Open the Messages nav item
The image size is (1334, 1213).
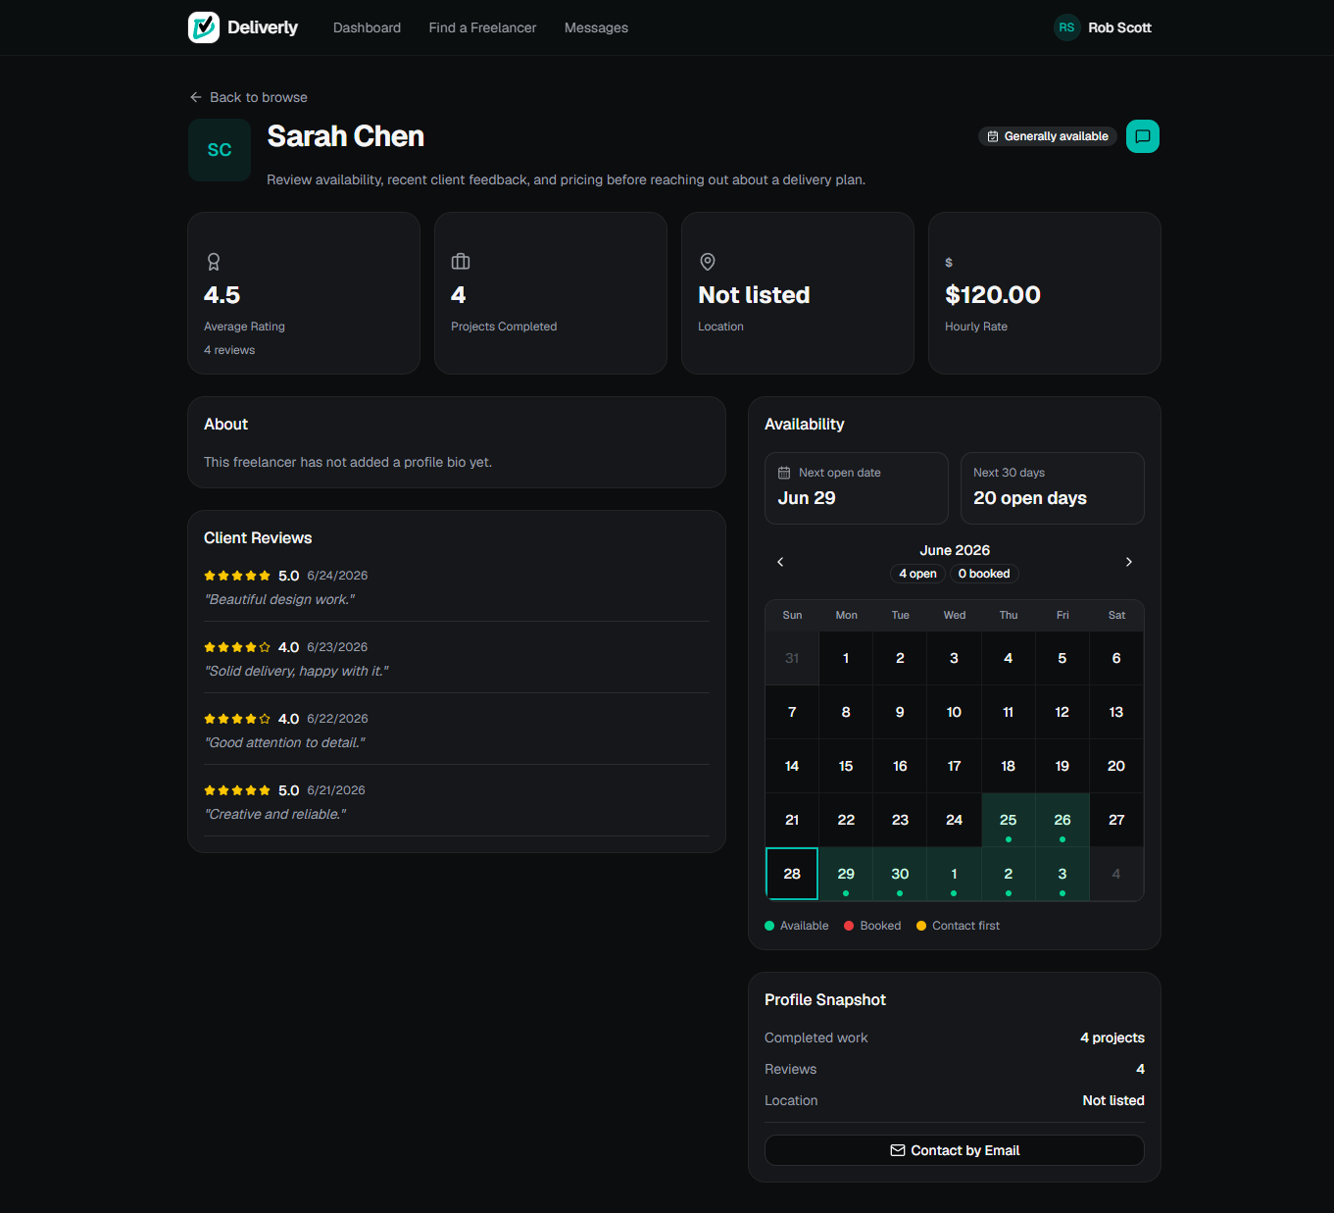click(x=596, y=27)
